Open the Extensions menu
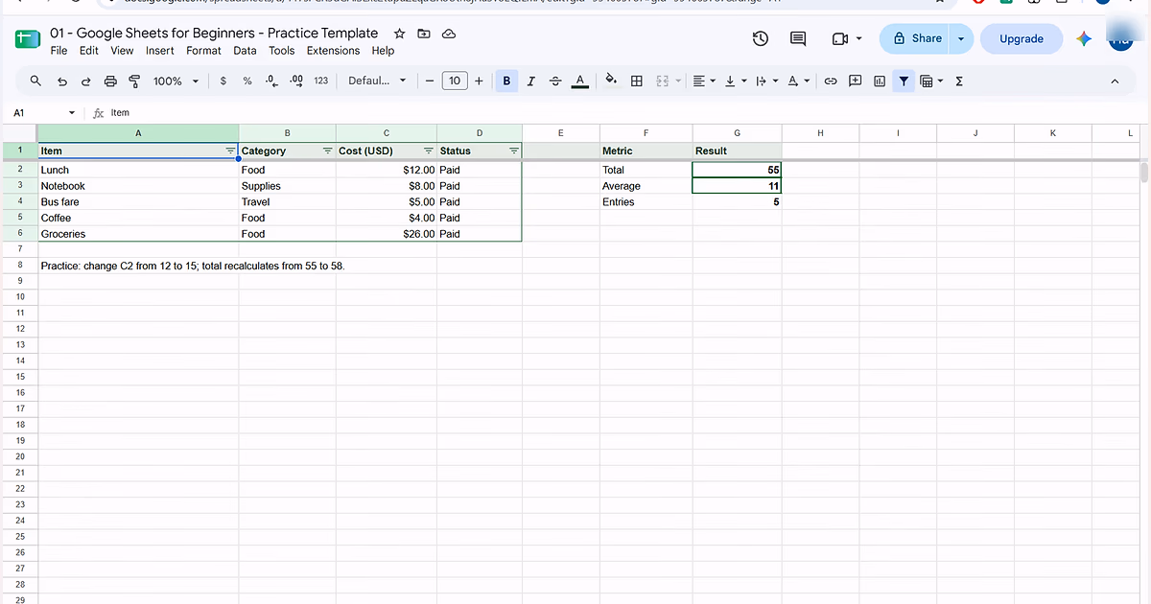Screen dimensions: 1151x604 [x=333, y=51]
